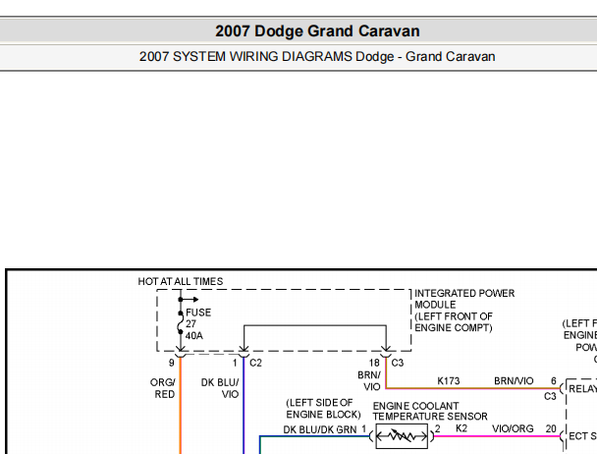Viewport: 597px width, 454px height.
Task: Select the "ORG/RED" wire color label
Action: 163,388
